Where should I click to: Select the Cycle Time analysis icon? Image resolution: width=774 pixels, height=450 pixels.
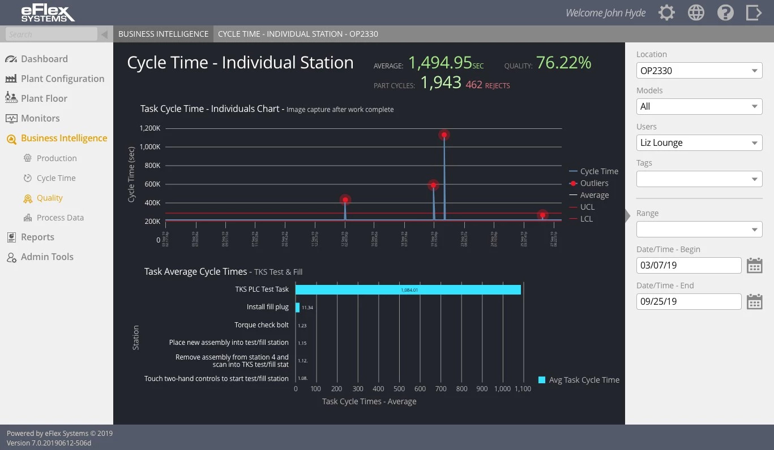[27, 178]
